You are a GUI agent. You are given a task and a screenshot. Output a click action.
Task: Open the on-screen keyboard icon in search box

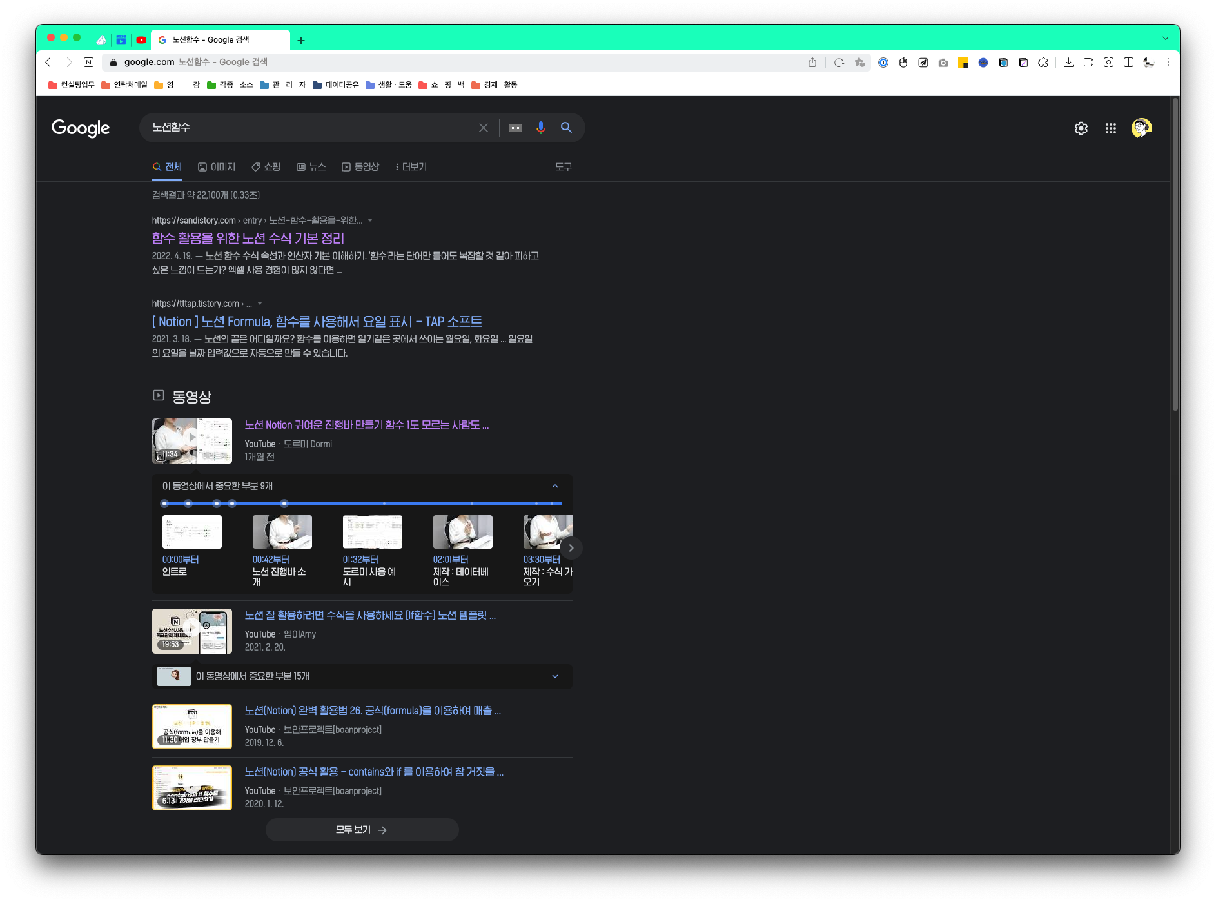pos(515,128)
